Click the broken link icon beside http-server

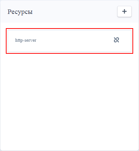pos(116,40)
